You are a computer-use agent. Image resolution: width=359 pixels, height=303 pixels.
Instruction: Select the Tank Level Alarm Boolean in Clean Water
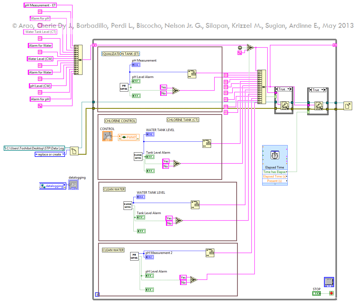(x=141, y=217)
